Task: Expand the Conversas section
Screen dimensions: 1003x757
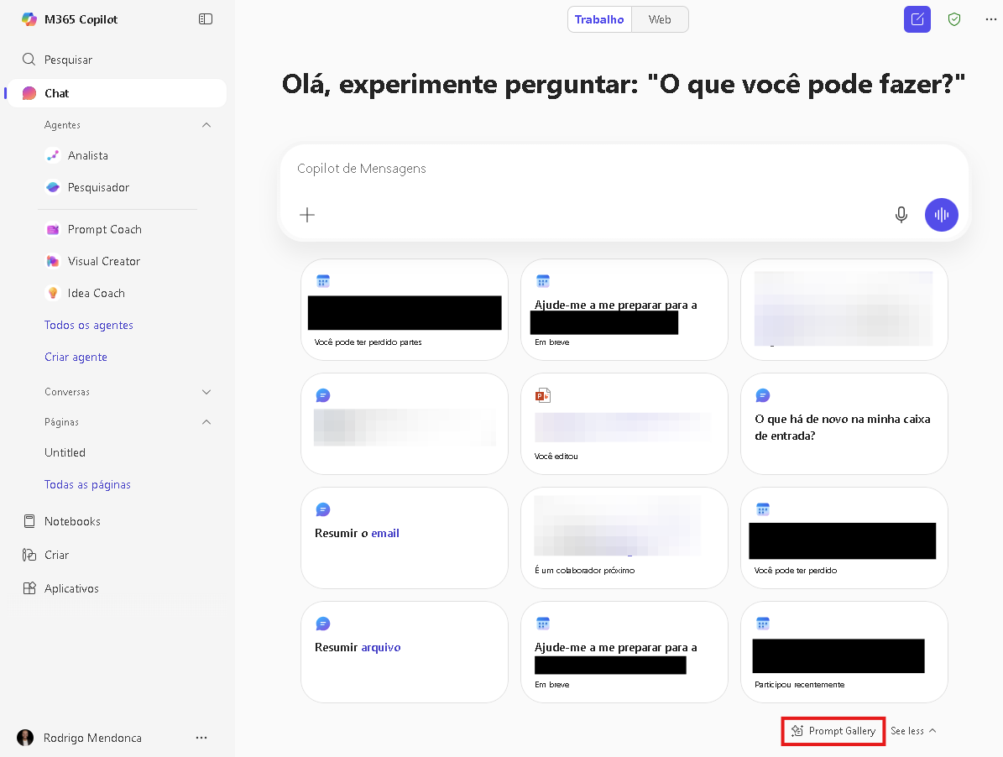Action: pos(206,392)
